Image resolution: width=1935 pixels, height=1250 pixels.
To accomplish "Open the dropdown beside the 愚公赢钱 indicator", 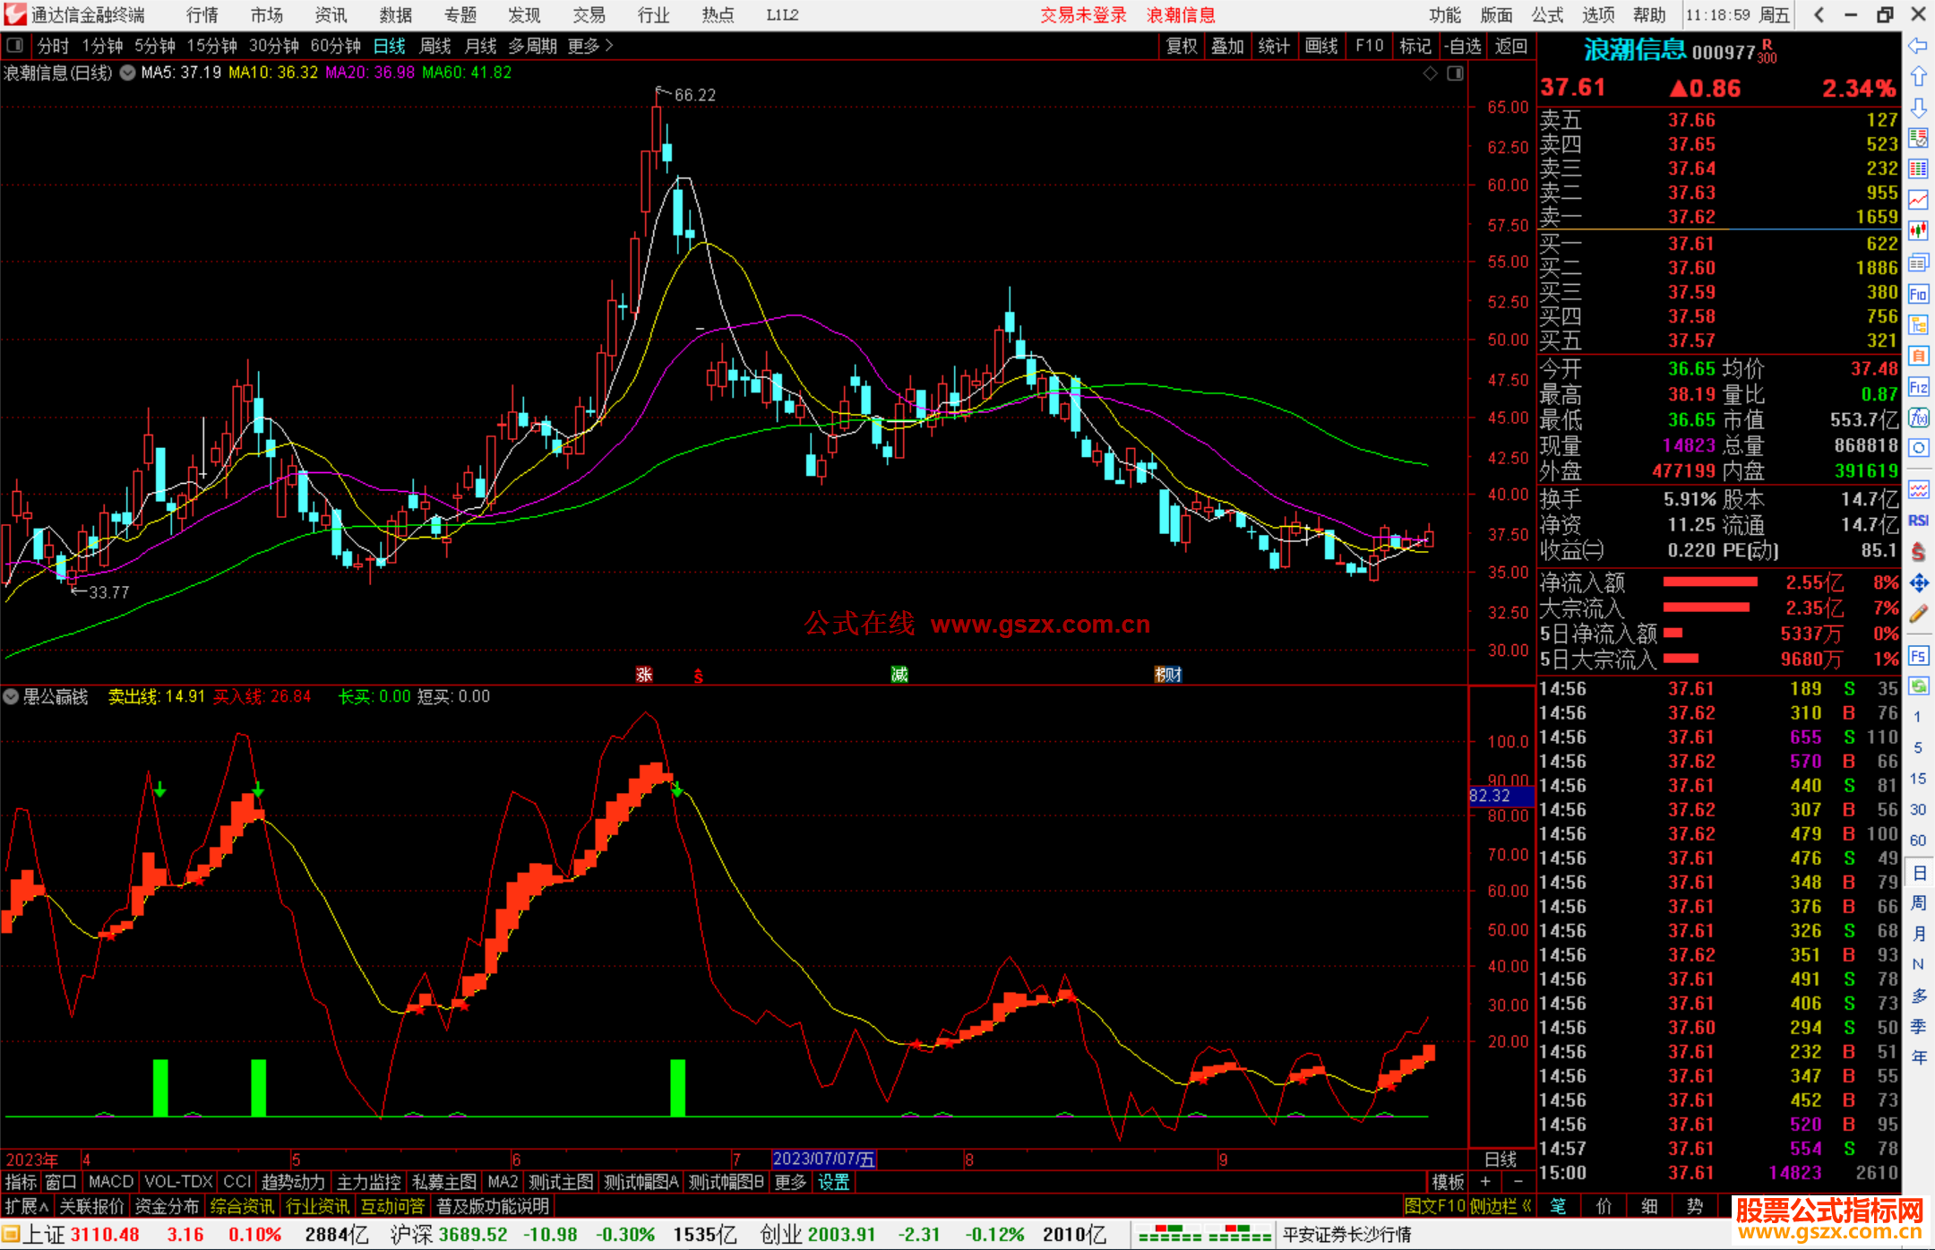I will coord(11,696).
